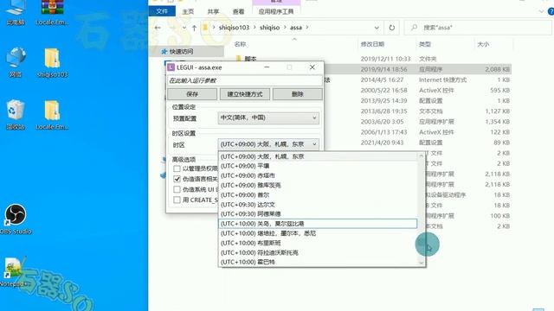This screenshot has width=554, height=311.
Task: Select (UTC+10:00) 布里斯班 timezone
Action: [318, 243]
